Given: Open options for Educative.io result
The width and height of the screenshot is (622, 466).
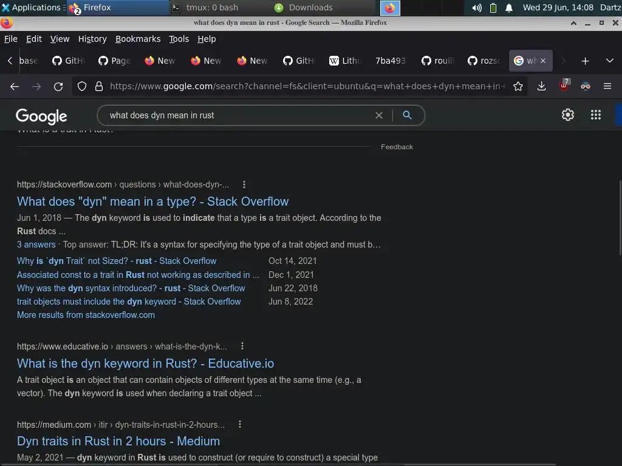Looking at the screenshot, I should tap(242, 346).
